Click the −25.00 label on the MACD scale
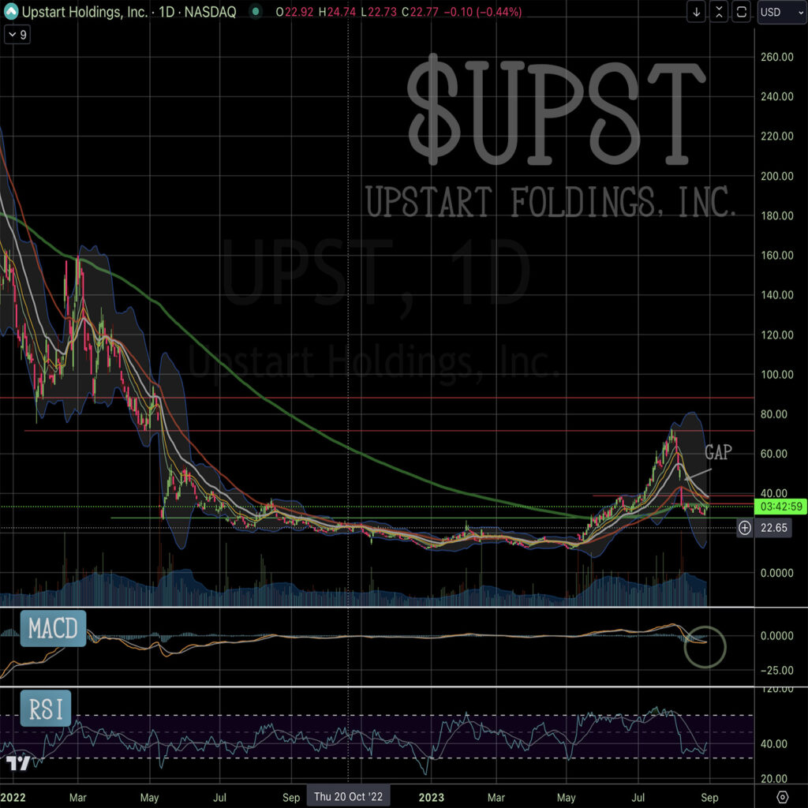 [x=777, y=671]
